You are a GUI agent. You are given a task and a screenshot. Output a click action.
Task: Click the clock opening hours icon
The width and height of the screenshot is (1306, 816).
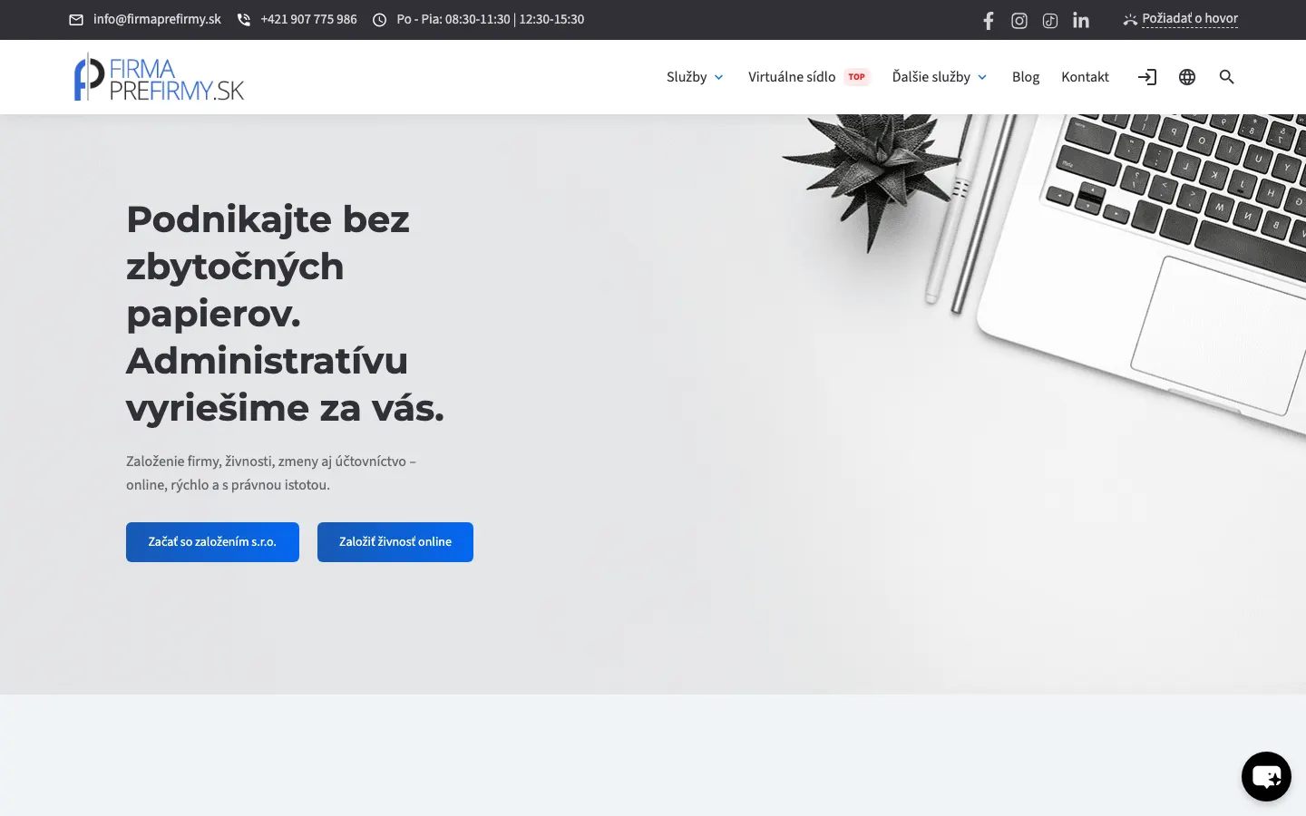click(x=380, y=20)
